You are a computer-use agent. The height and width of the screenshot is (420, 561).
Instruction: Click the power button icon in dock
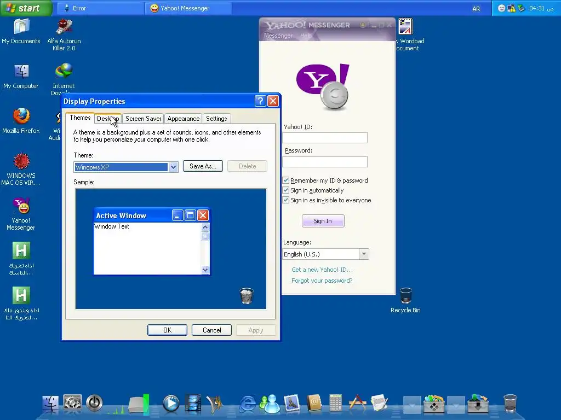click(x=94, y=403)
